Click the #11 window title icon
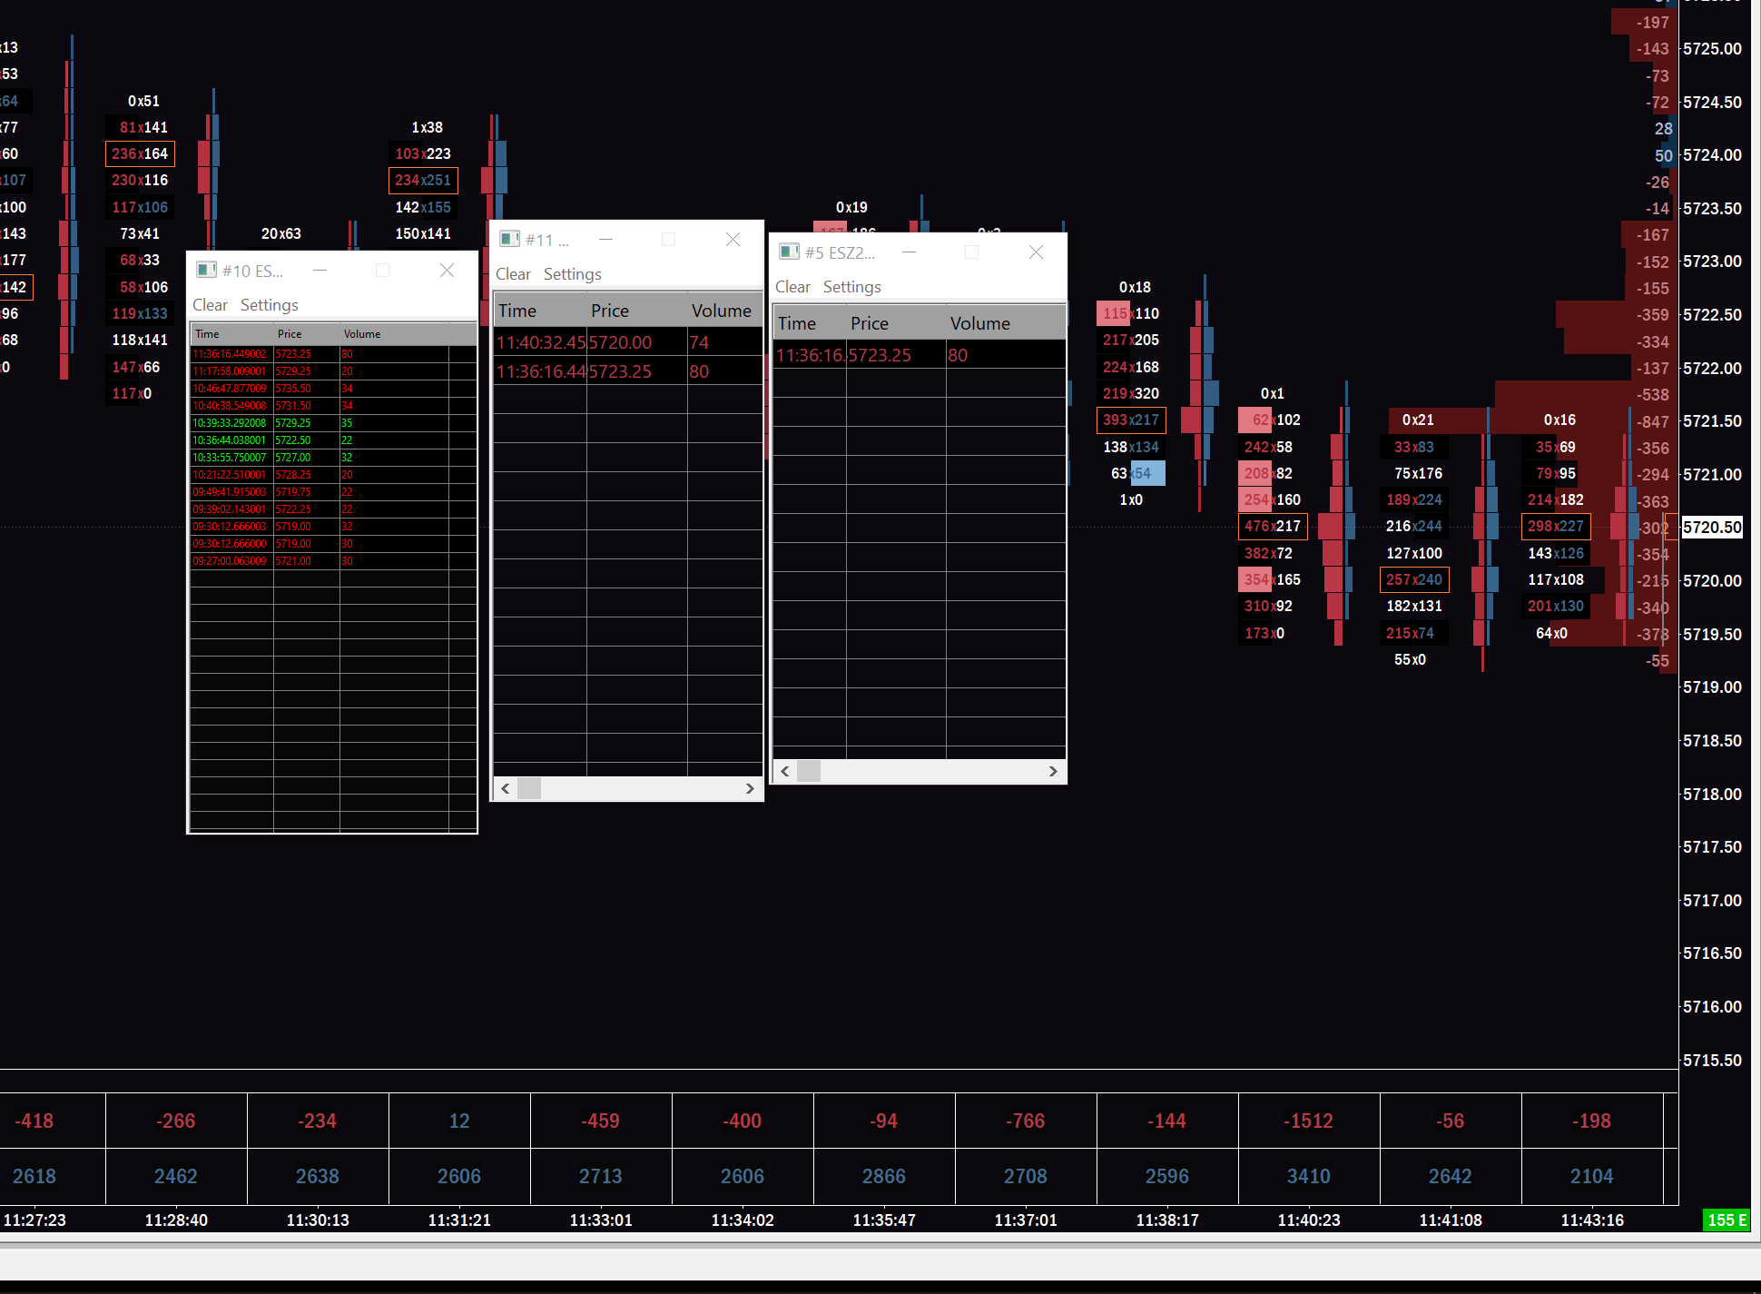 click(x=509, y=240)
